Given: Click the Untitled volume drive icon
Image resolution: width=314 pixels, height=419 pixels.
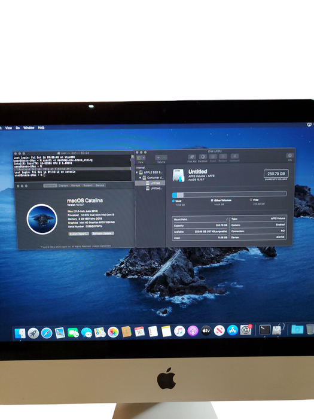Looking at the screenshot, I should [178, 175].
